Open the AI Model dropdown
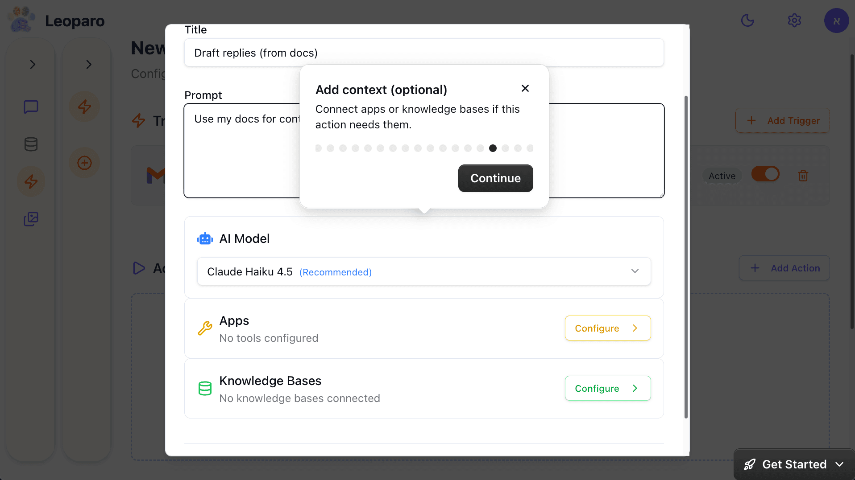Viewport: 855px width, 480px height. [423, 271]
